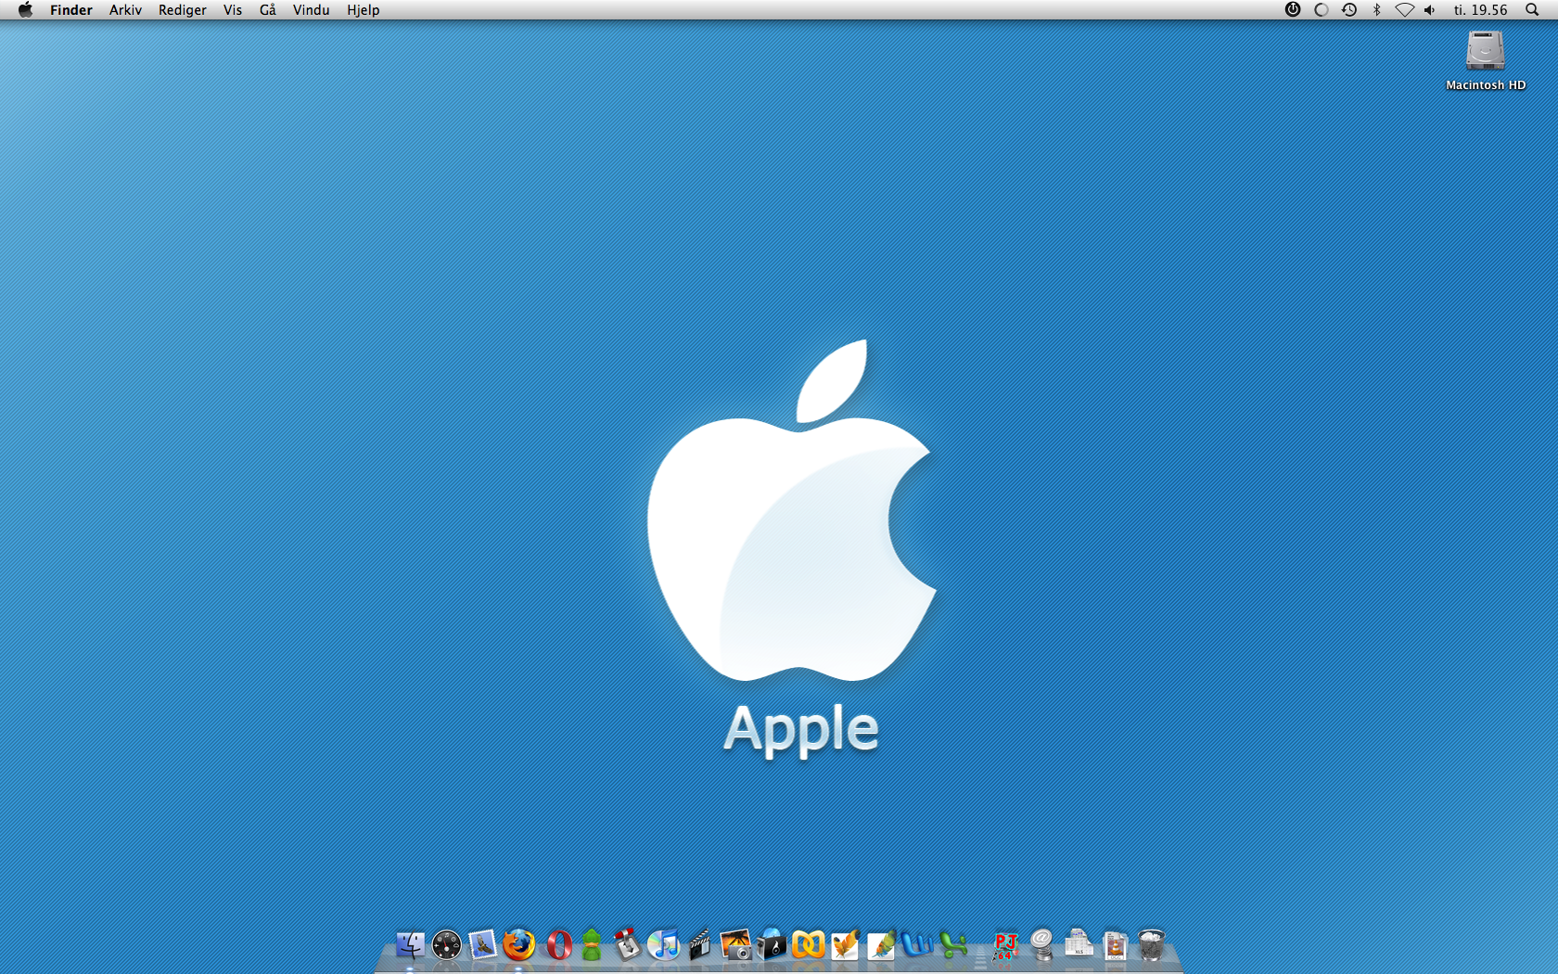Image resolution: width=1558 pixels, height=974 pixels.
Task: Open the Rediger menu
Action: pos(183,10)
